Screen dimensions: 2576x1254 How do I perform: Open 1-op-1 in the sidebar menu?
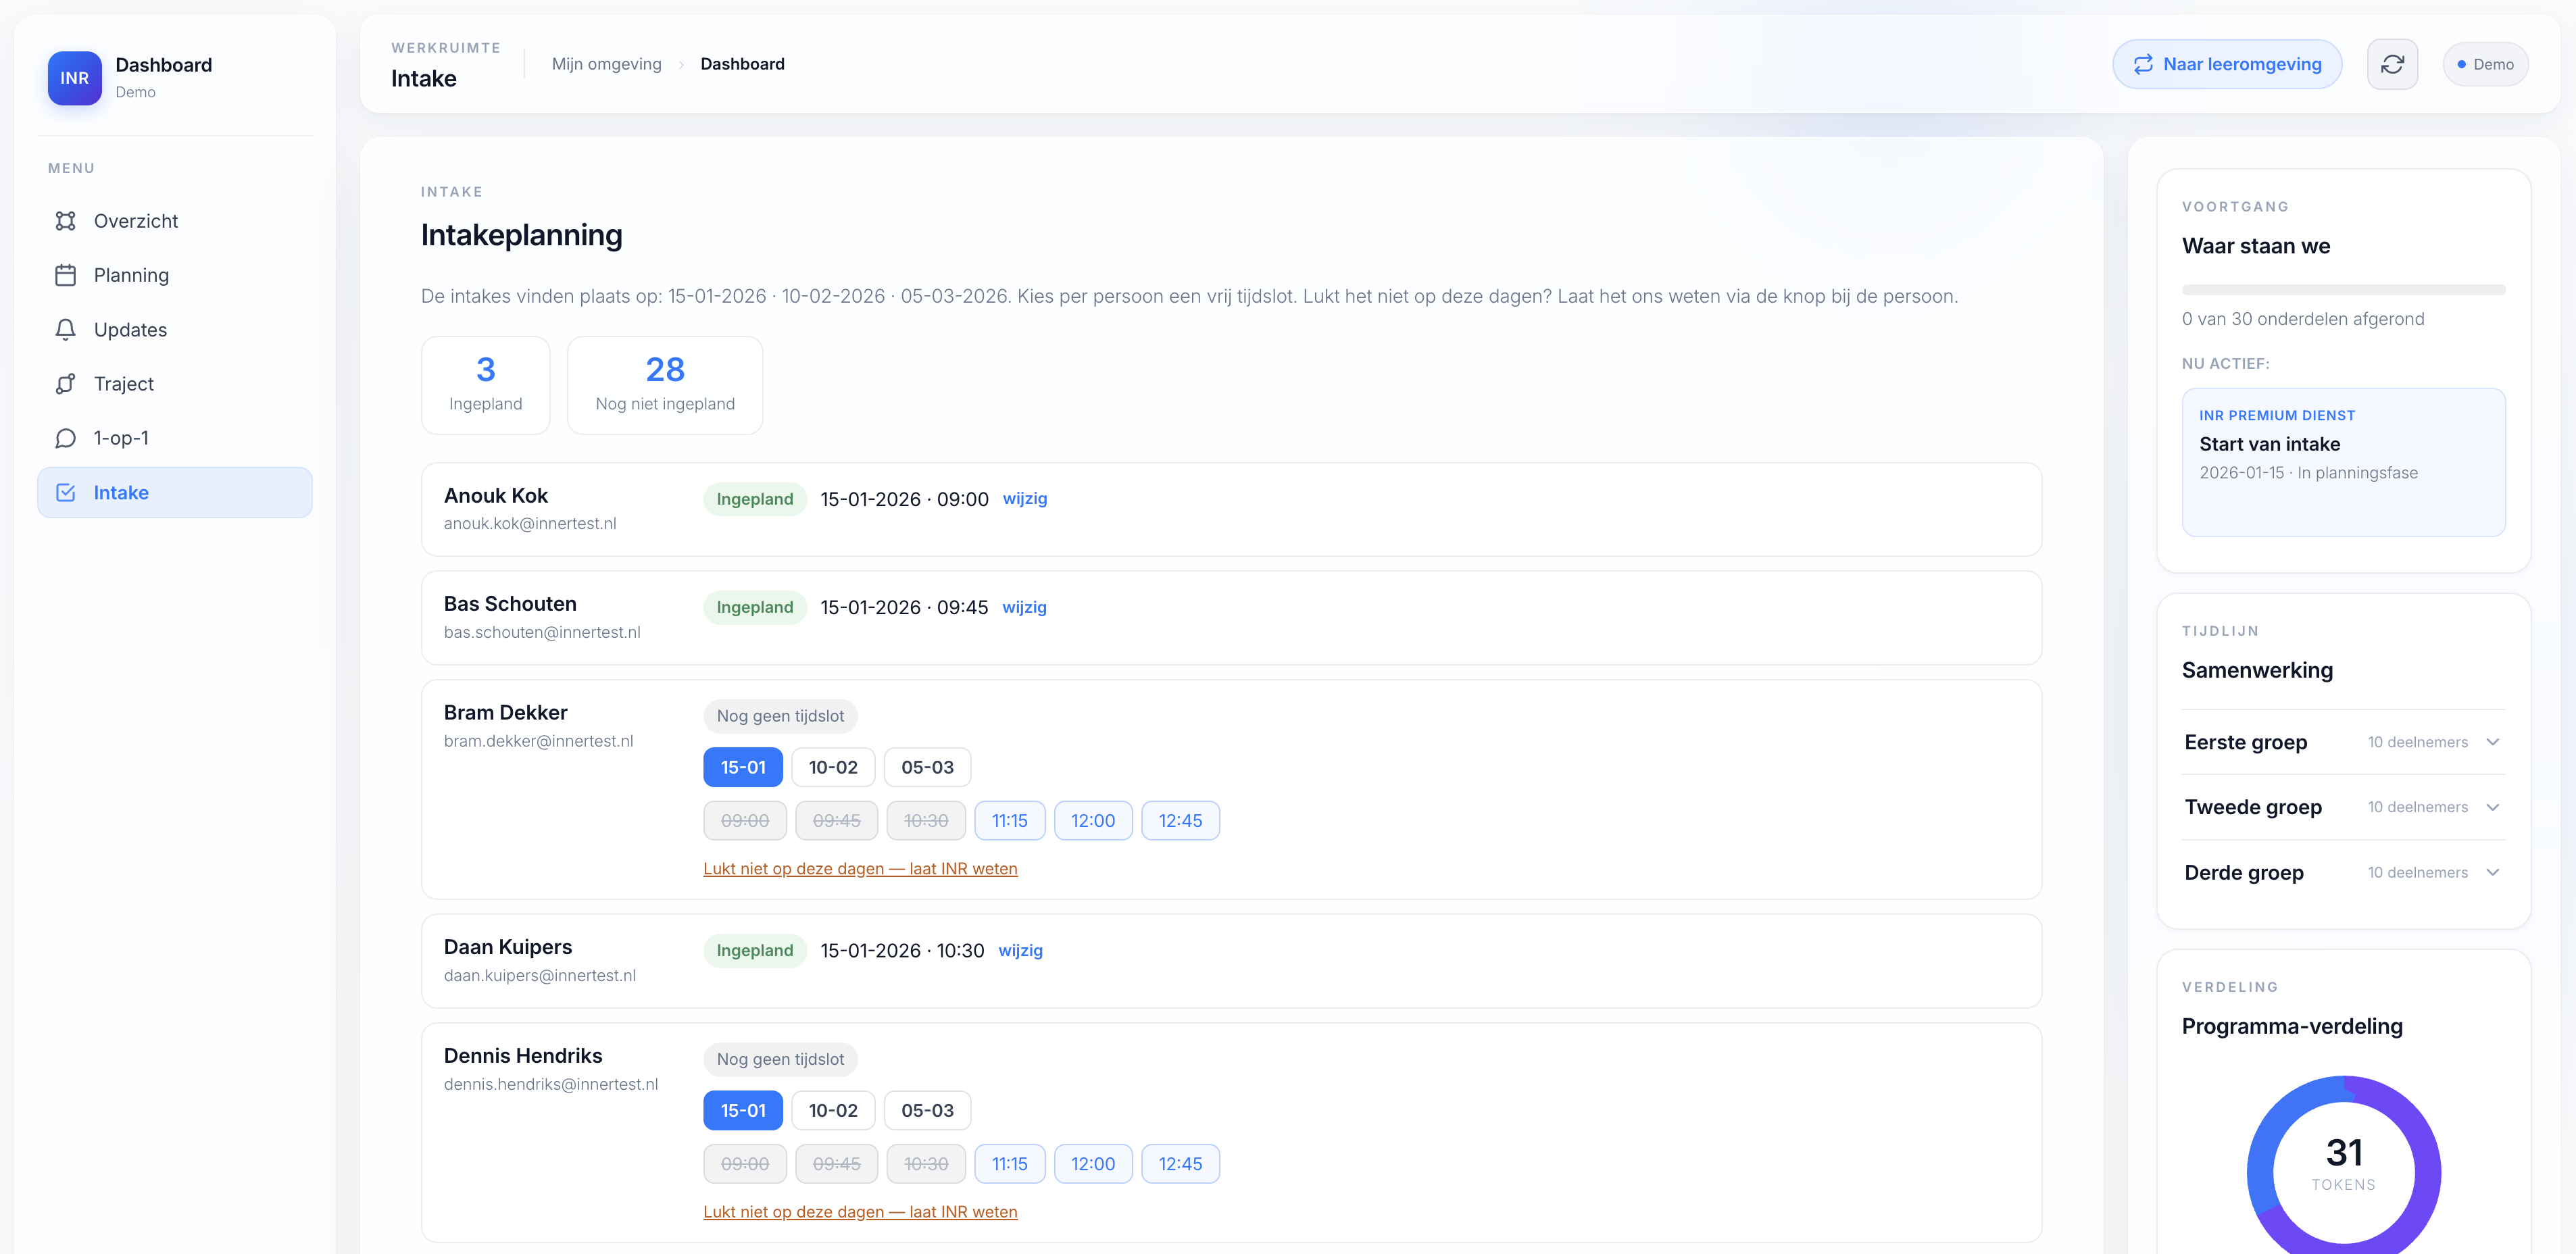(x=175, y=438)
